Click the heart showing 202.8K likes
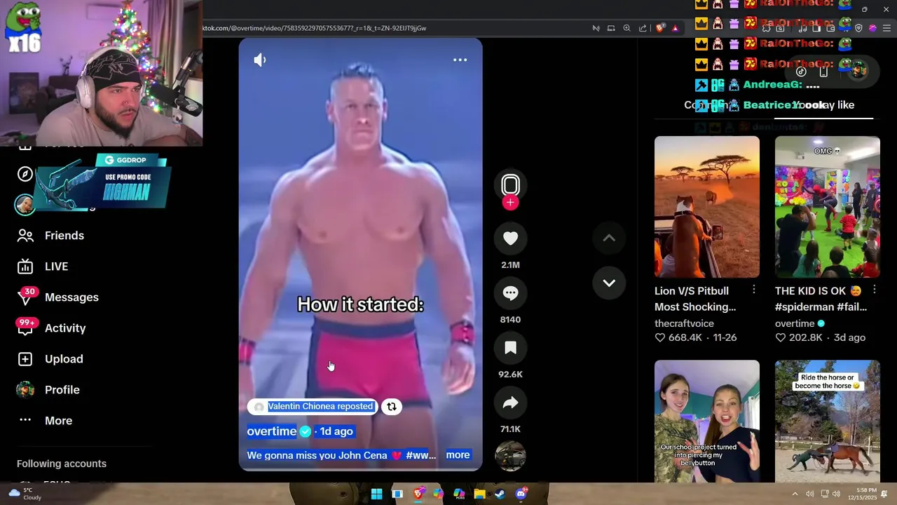 pos(780,337)
